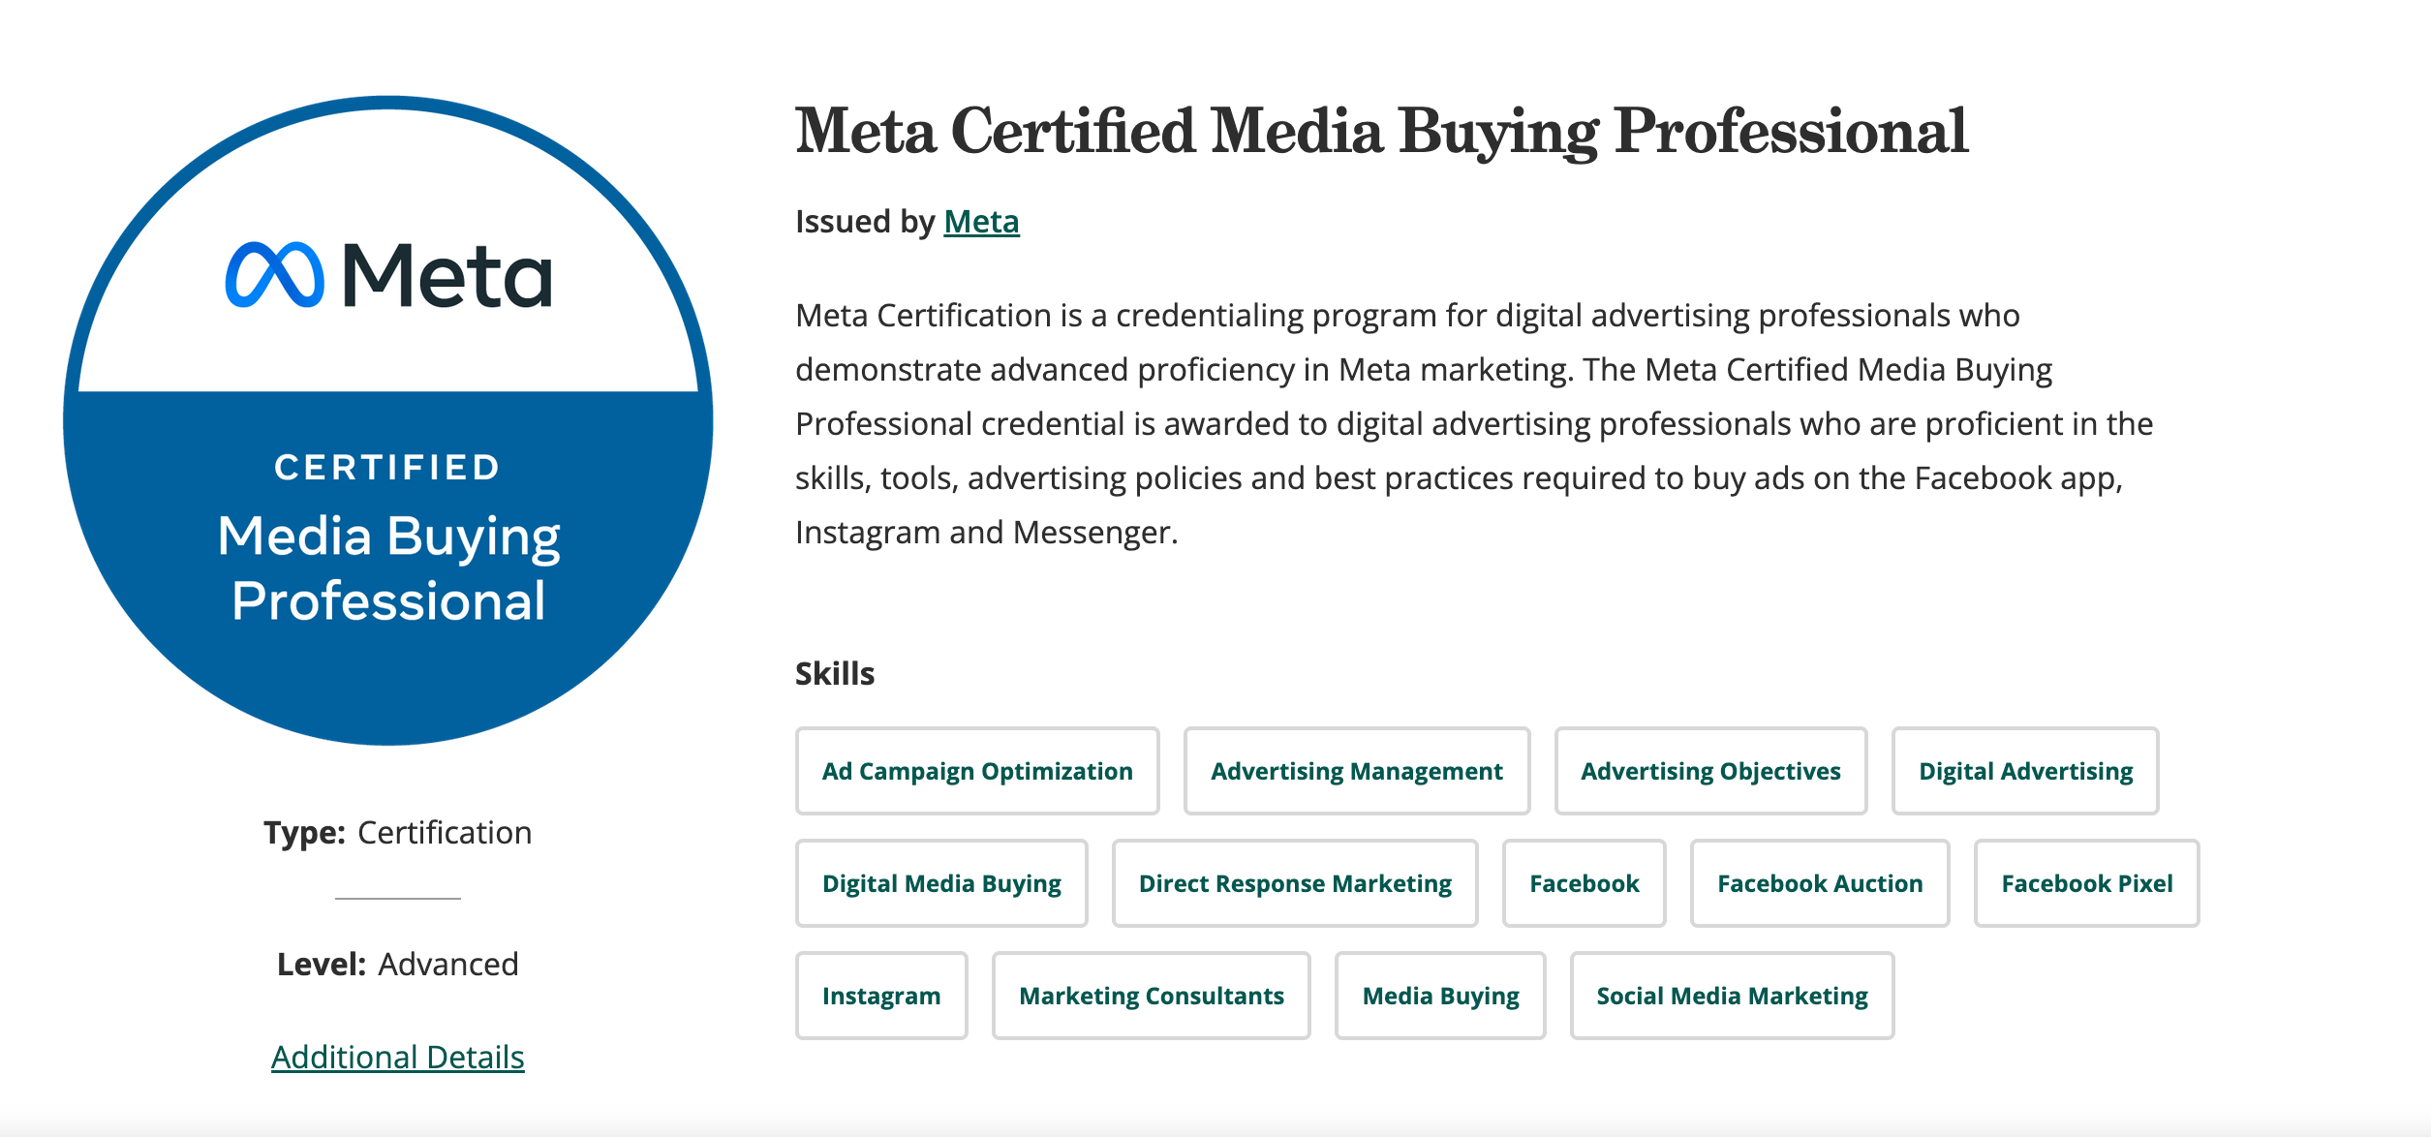Click the Instagram skill tag
This screenshot has width=2431, height=1137.
click(x=881, y=996)
